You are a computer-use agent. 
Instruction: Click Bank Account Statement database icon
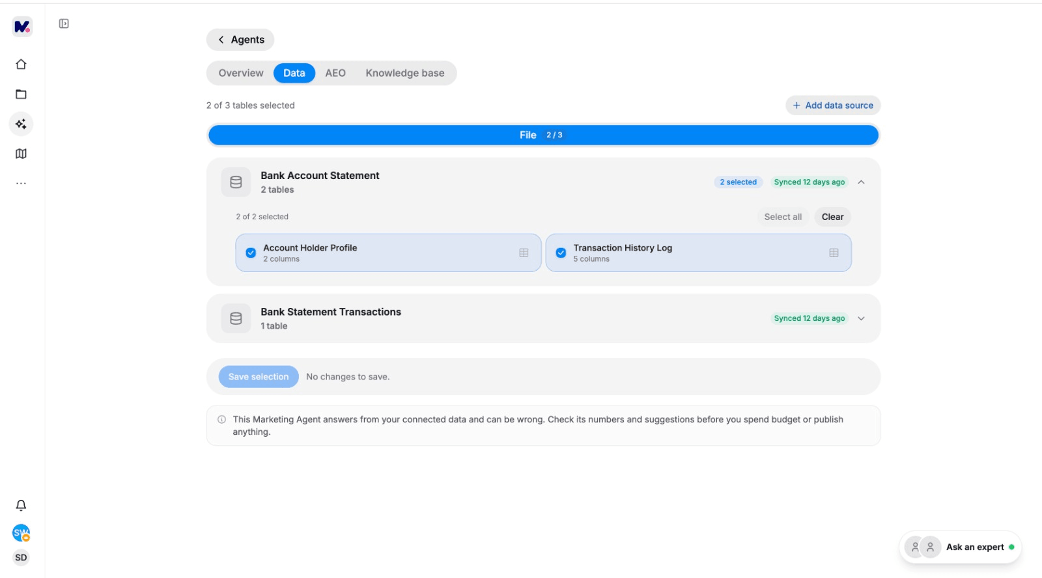point(236,182)
